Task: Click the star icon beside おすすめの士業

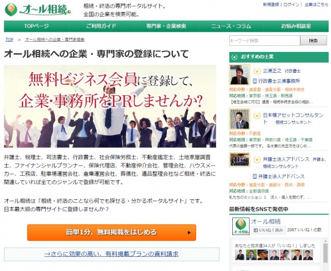Action: 234,57
